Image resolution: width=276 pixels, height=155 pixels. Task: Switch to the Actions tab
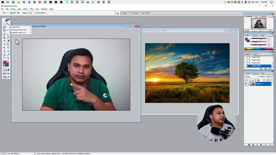(256, 55)
